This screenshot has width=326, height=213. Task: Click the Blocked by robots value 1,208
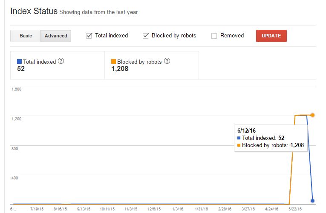(120, 68)
